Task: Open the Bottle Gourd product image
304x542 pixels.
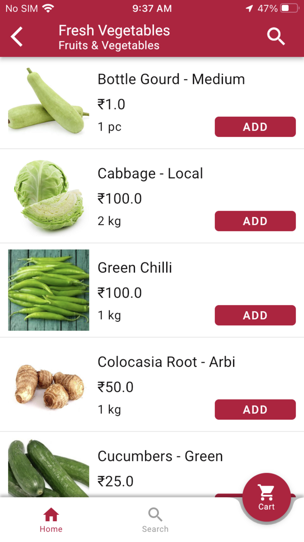Action: pyautogui.click(x=49, y=101)
